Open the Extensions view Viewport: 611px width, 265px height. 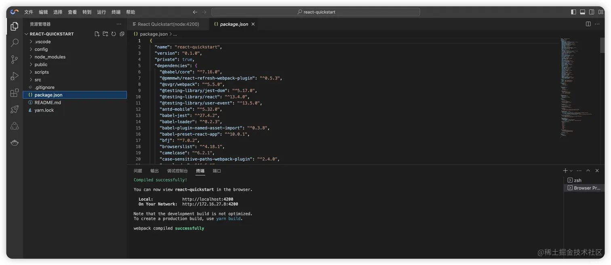15,93
